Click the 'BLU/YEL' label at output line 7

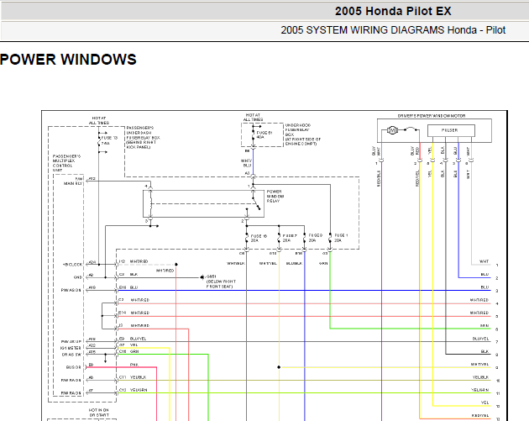481,339
